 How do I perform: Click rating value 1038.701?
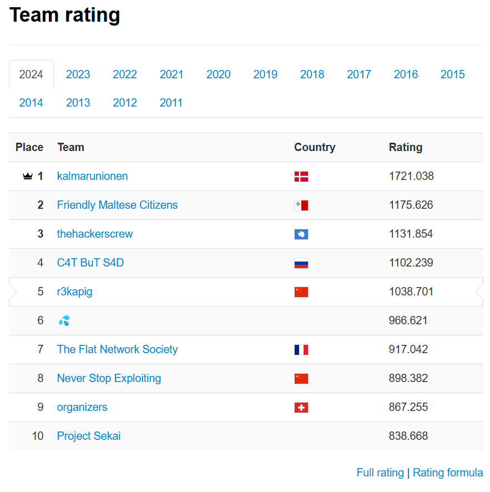click(x=411, y=292)
